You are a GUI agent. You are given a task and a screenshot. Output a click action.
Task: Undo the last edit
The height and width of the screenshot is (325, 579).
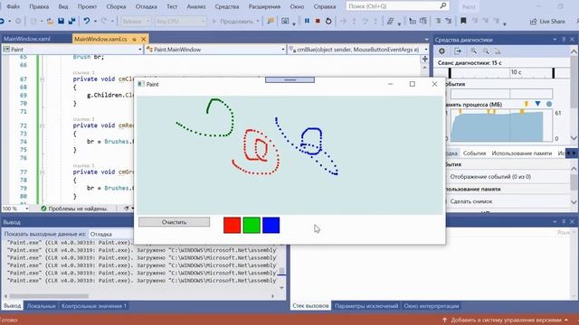point(87,21)
